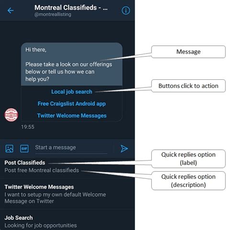Tap the Local job search button
Image resolution: width=227 pixels, height=230 pixels.
pos(72,92)
